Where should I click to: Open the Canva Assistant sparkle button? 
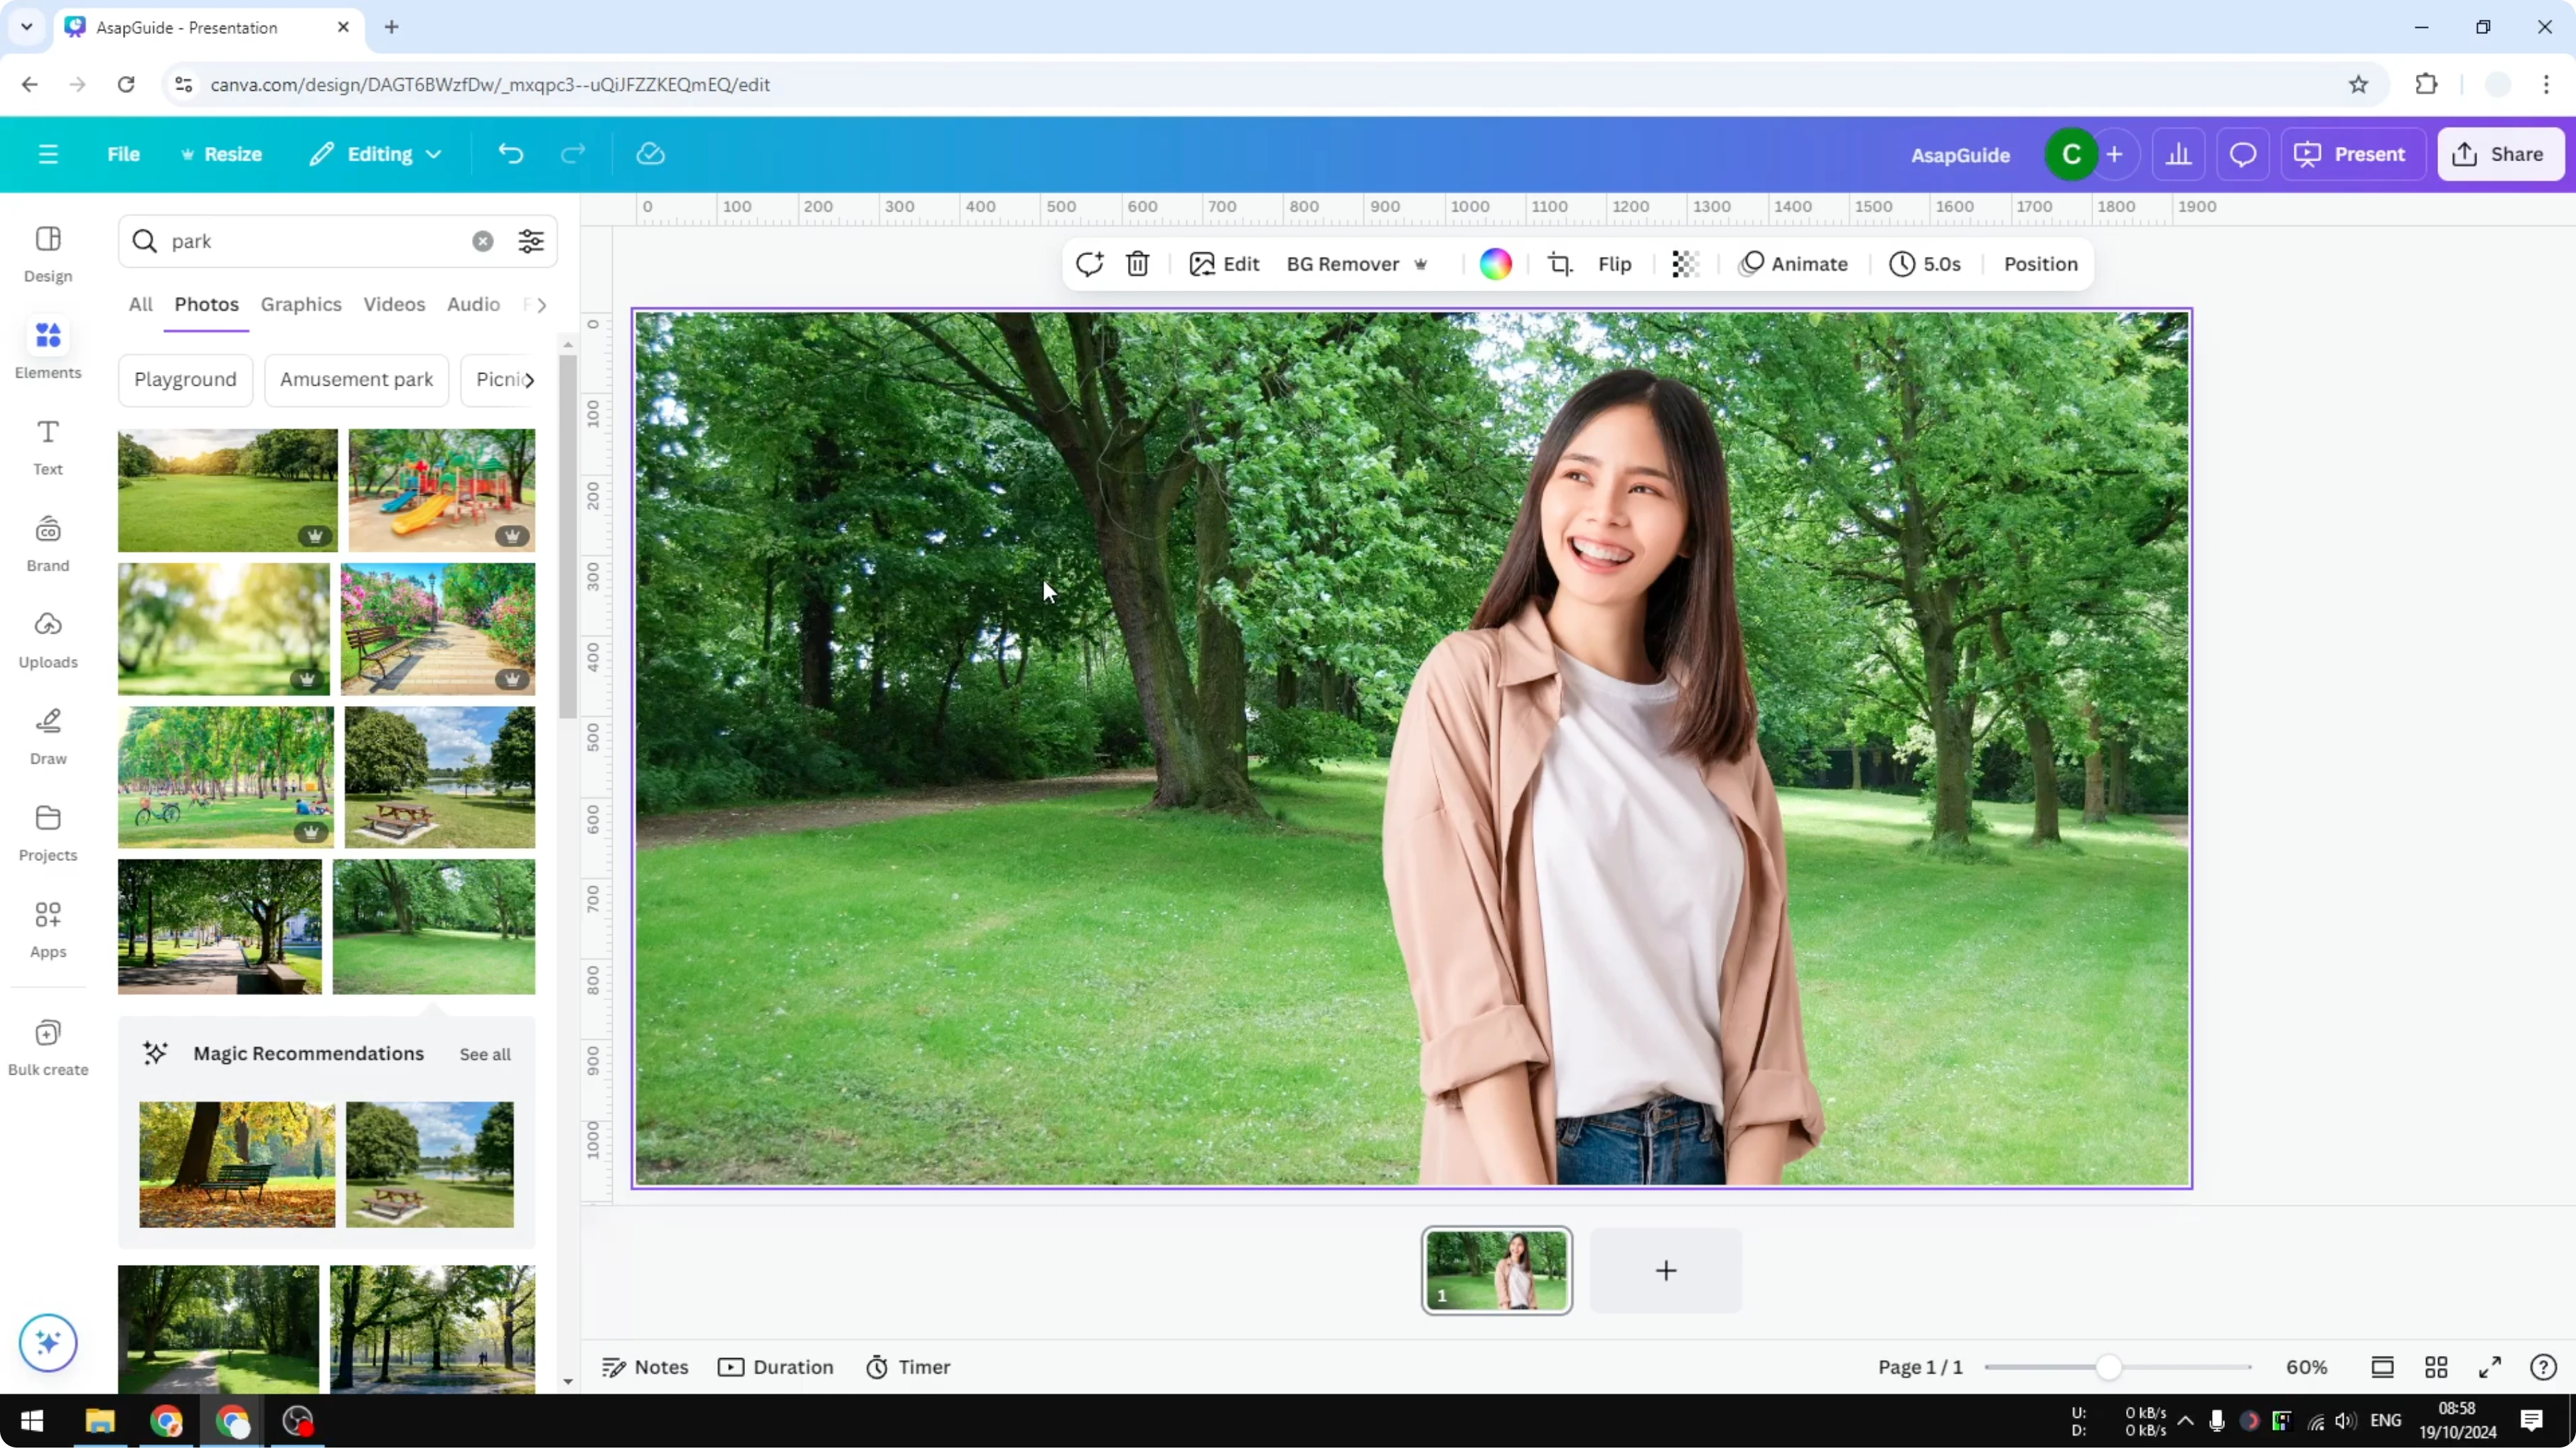click(x=47, y=1343)
